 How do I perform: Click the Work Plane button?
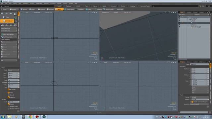[119, 9]
